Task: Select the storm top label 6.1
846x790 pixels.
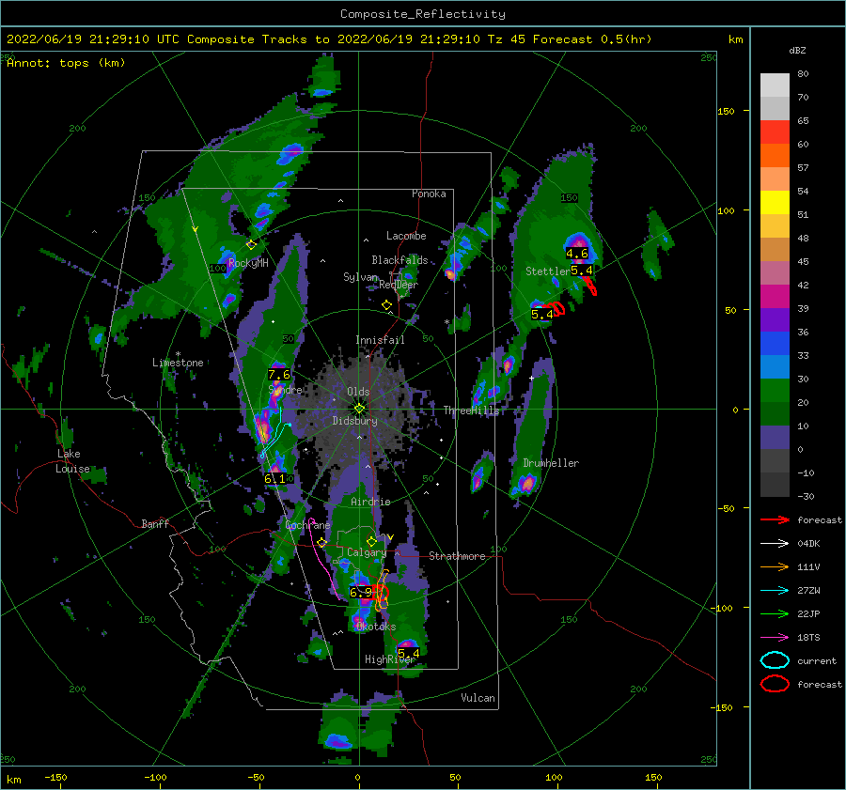Action: [274, 478]
